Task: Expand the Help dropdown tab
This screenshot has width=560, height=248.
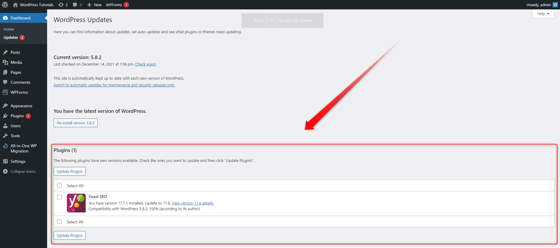Action: pyautogui.click(x=543, y=14)
